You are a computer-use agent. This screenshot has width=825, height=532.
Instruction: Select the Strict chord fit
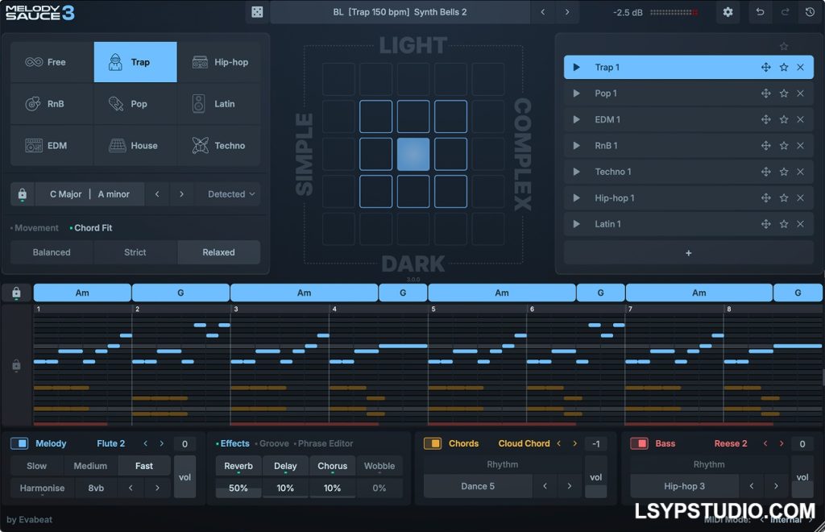(x=135, y=252)
